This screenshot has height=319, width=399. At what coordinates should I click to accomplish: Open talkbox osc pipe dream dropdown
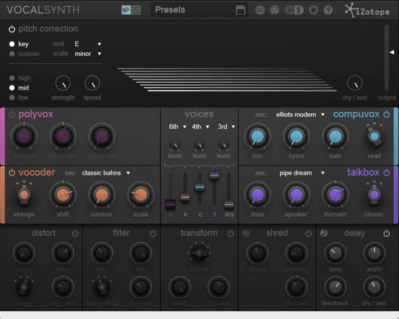click(302, 173)
